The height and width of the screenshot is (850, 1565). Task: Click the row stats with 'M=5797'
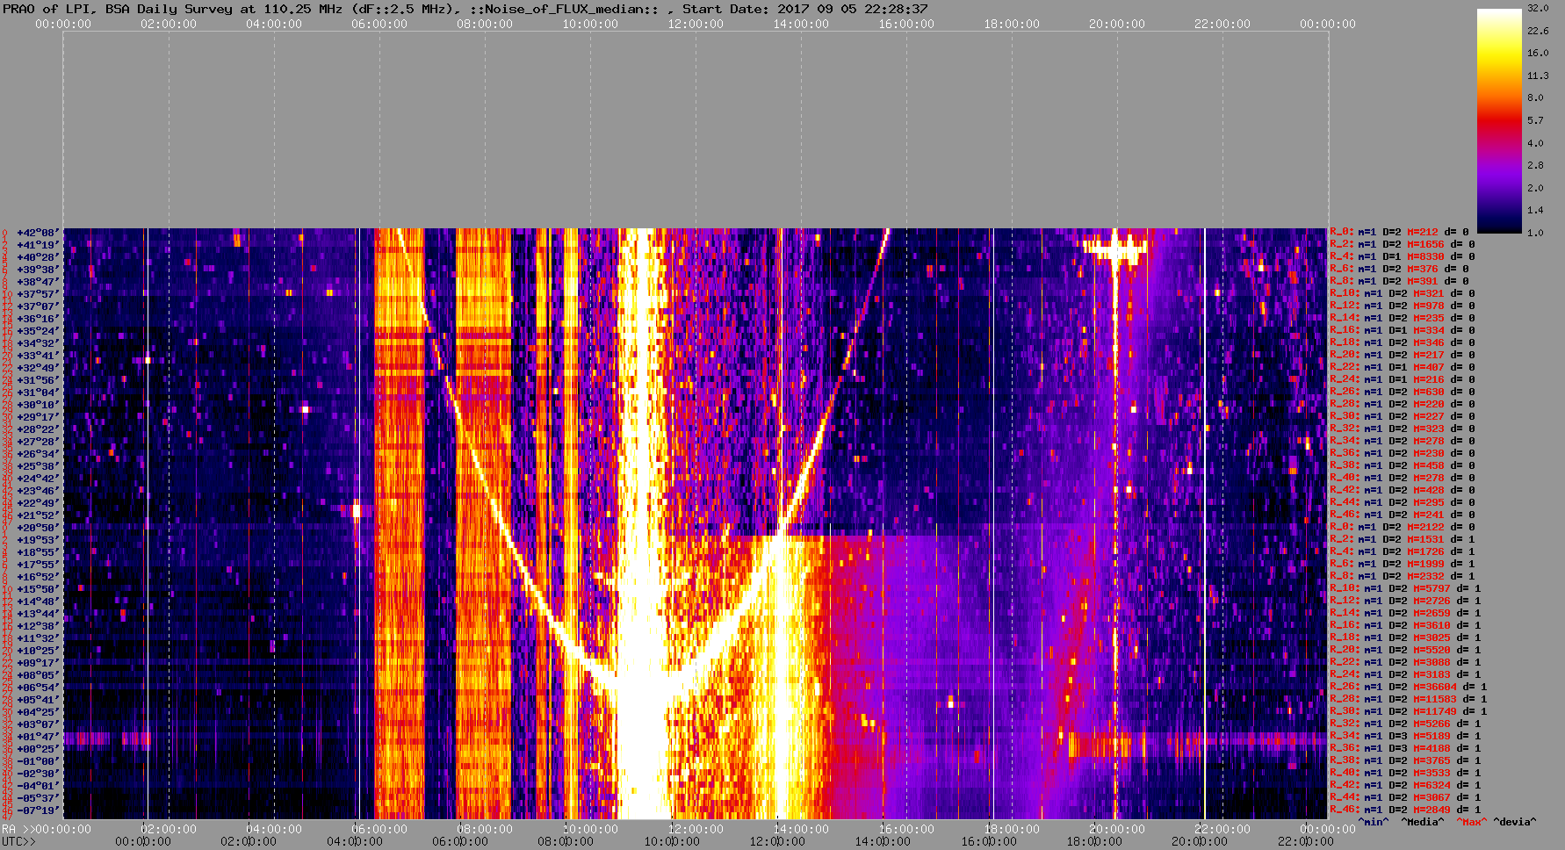[1405, 588]
